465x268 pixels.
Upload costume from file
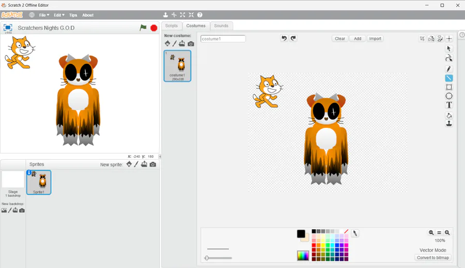point(182,43)
